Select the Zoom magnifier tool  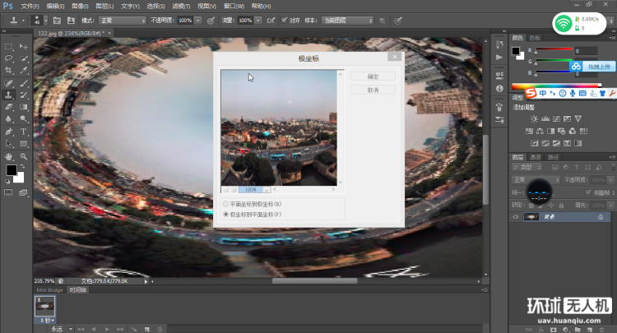click(x=24, y=155)
